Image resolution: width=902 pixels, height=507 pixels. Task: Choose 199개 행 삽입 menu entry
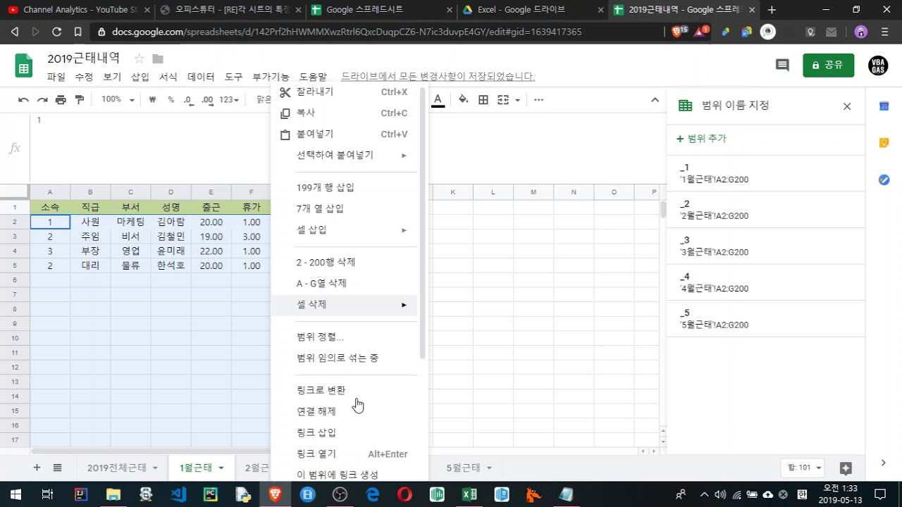coord(344,187)
